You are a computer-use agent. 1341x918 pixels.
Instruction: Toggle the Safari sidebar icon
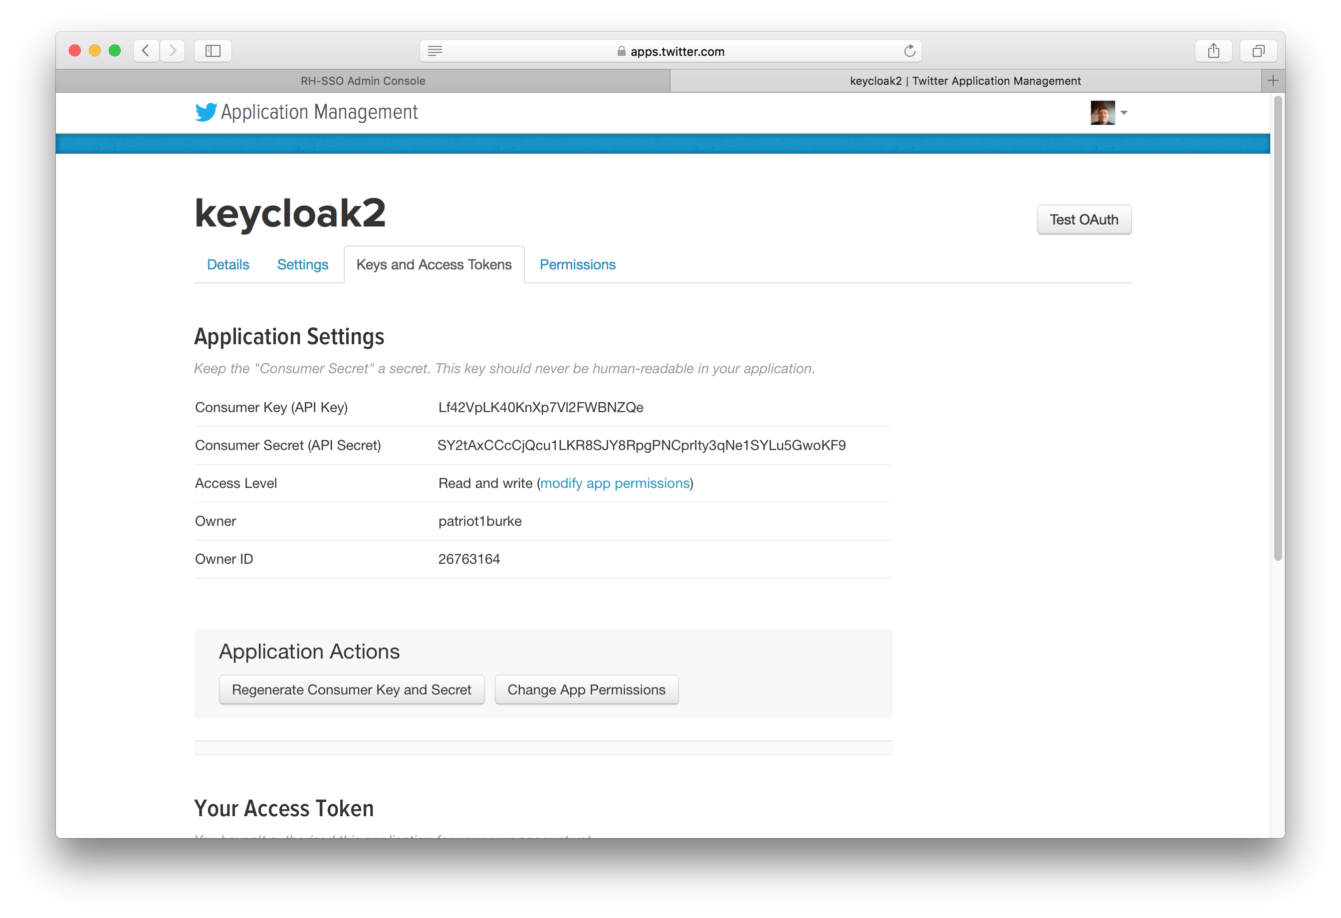(213, 51)
